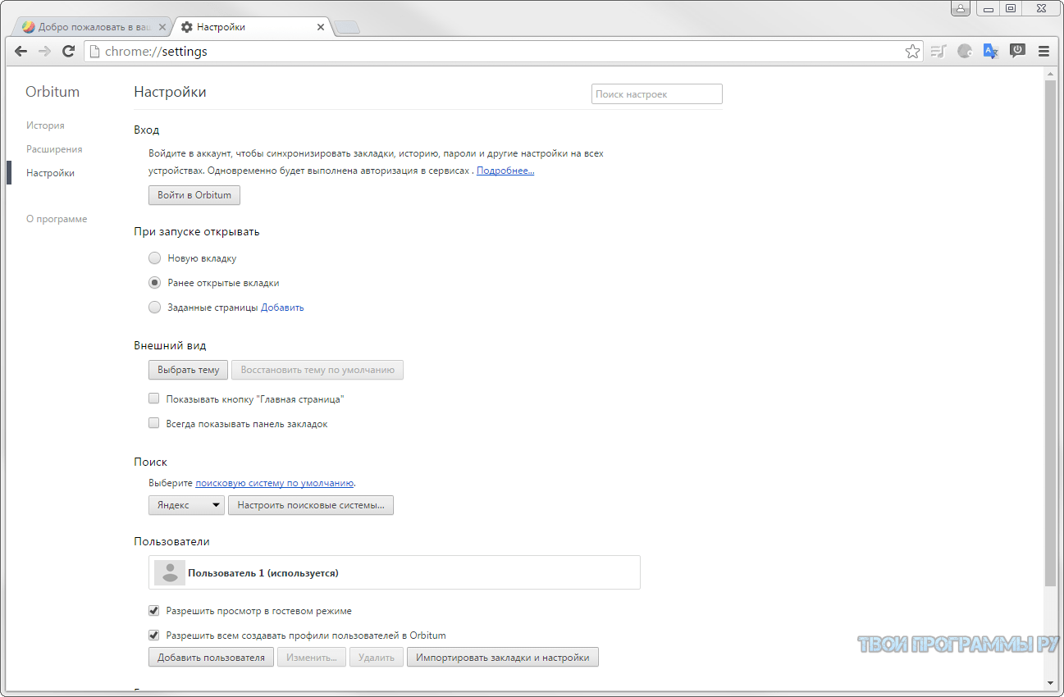Select the "Новую вкладку" startup option
The width and height of the screenshot is (1064, 697).
[x=154, y=258]
